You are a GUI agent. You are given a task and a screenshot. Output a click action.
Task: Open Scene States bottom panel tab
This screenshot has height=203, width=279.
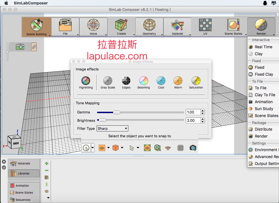(24, 192)
